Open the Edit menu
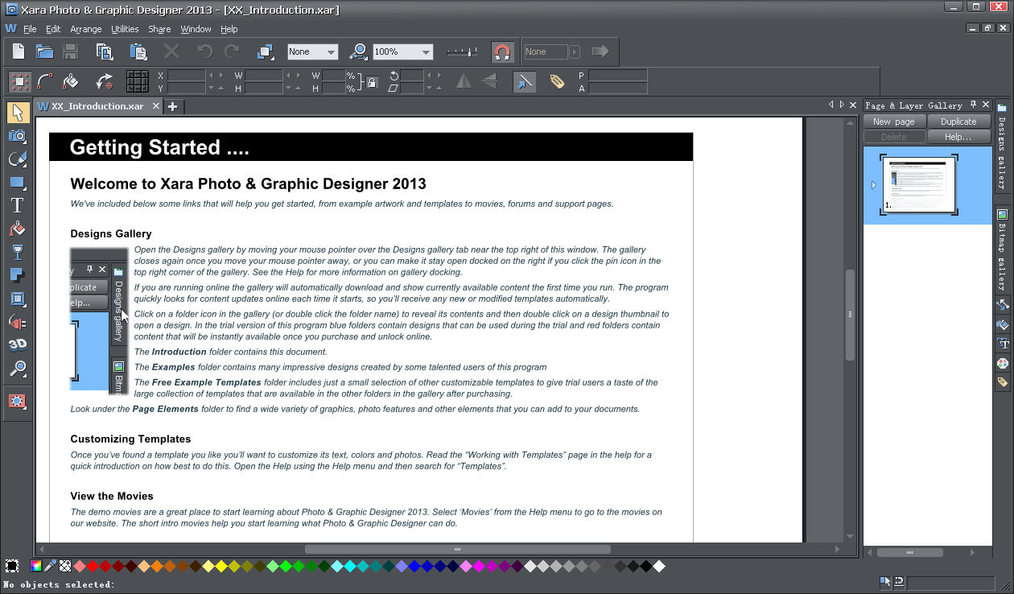This screenshot has height=594, width=1014. click(53, 29)
